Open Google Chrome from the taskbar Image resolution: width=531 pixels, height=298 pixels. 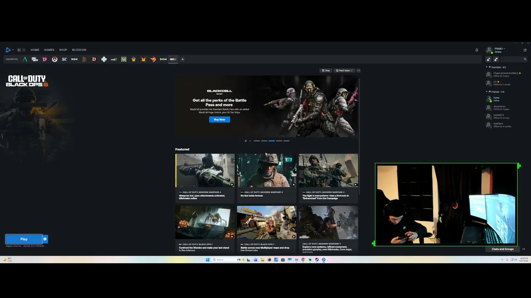tap(303, 260)
